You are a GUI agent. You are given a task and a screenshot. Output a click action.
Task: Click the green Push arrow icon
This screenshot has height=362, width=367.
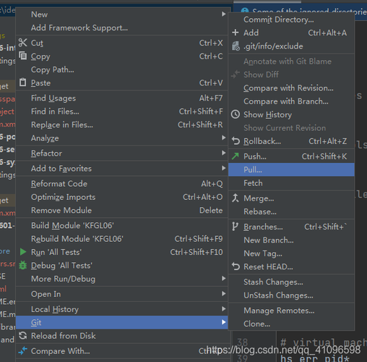click(x=236, y=156)
